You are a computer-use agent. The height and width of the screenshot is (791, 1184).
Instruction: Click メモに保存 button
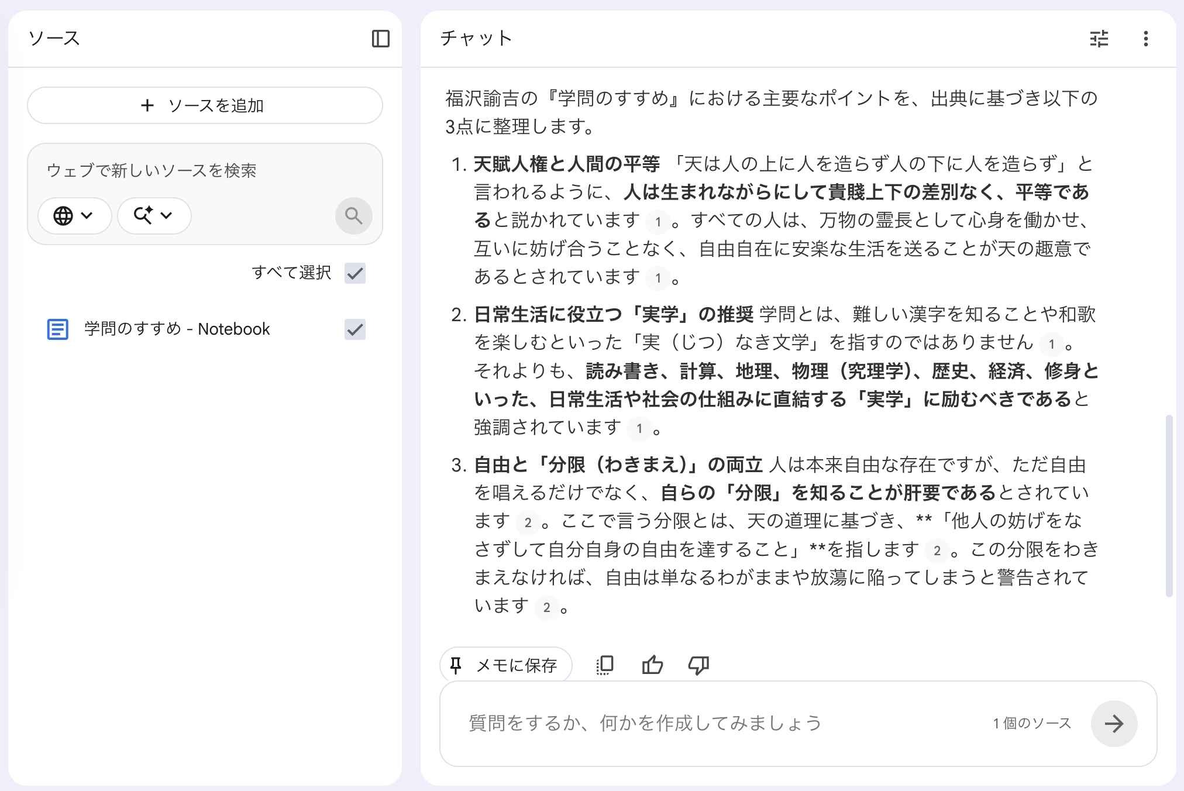tap(506, 665)
